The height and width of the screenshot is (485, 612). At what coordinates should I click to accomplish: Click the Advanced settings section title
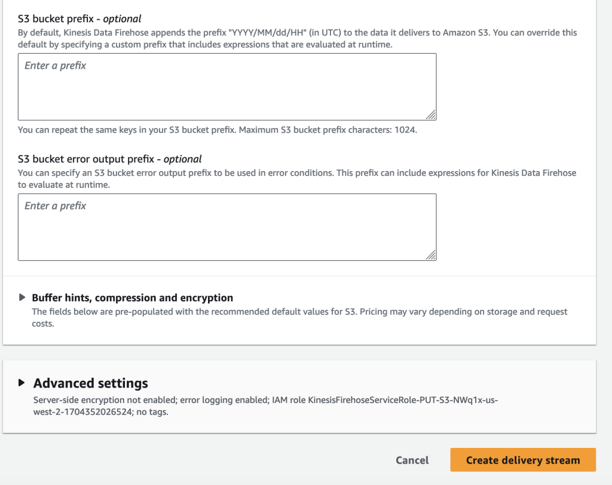[x=90, y=383]
